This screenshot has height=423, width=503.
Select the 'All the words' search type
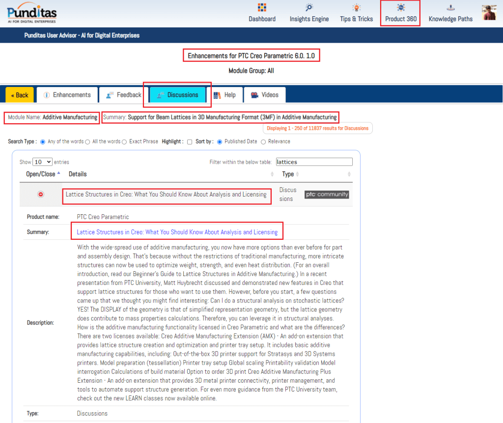[x=87, y=142]
